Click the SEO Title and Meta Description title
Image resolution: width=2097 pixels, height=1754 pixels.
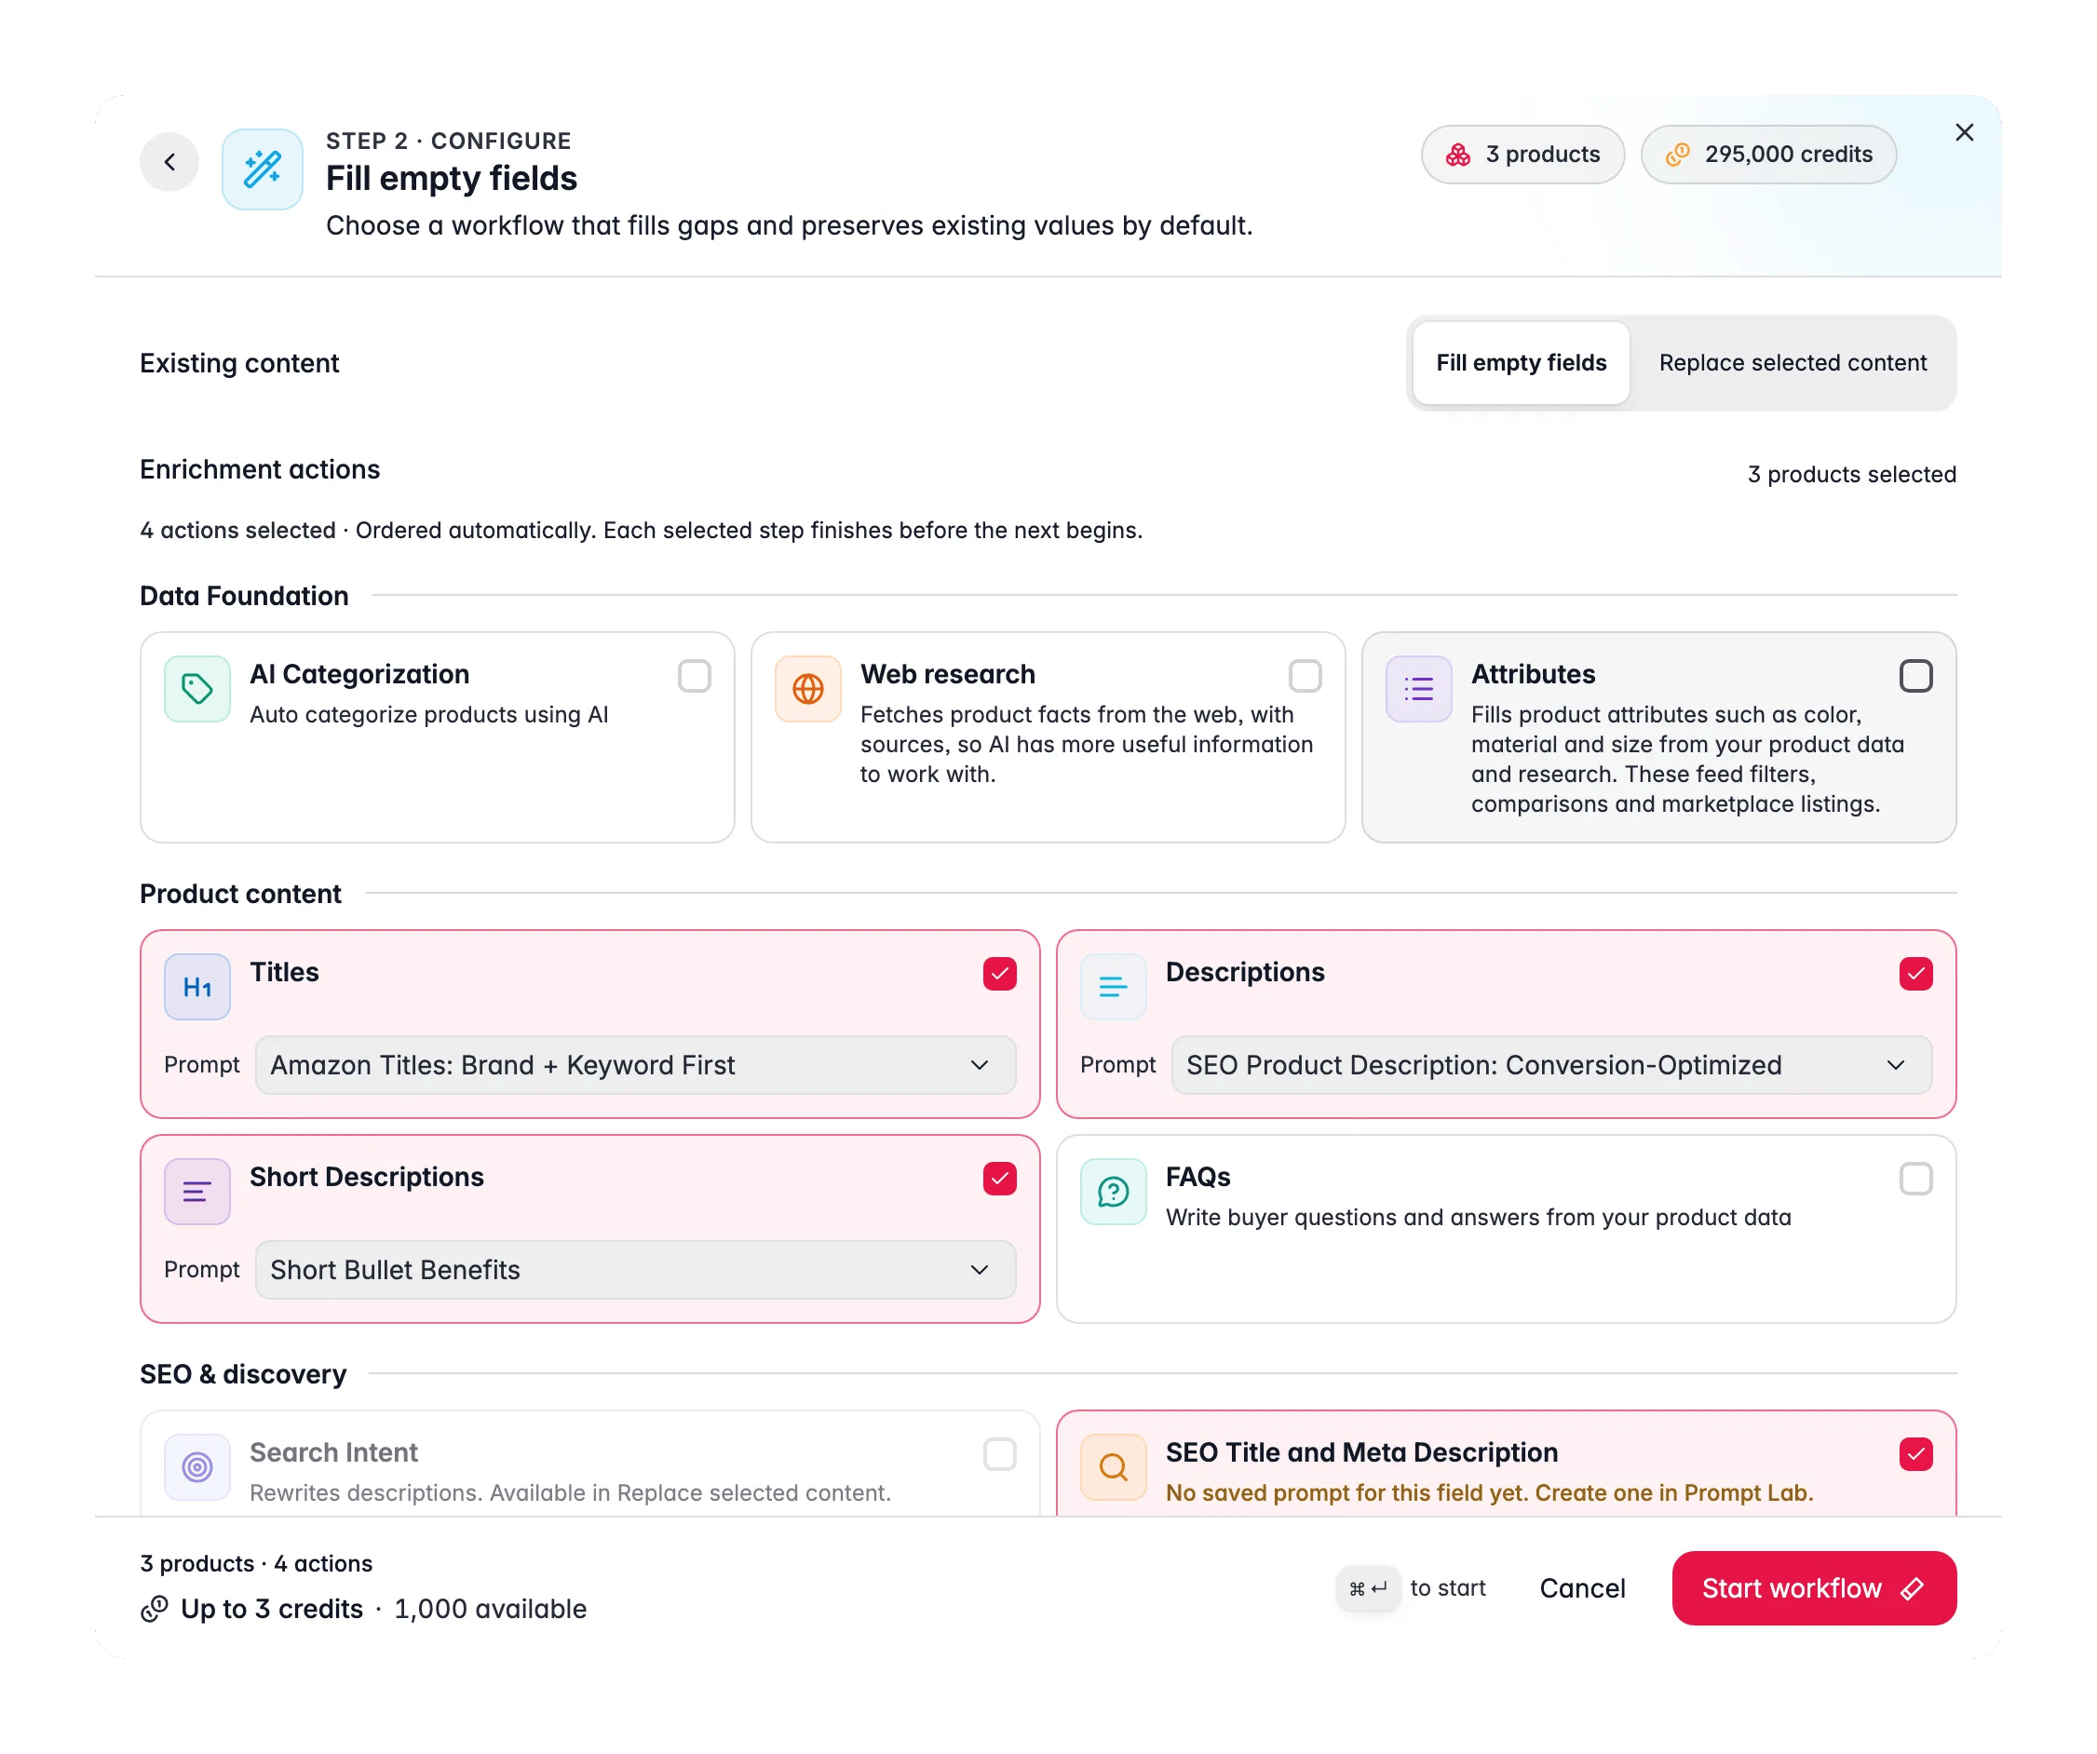pyautogui.click(x=1361, y=1453)
